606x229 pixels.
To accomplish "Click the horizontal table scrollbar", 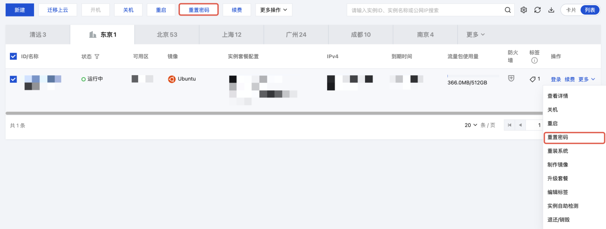I will pyautogui.click(x=275, y=114).
